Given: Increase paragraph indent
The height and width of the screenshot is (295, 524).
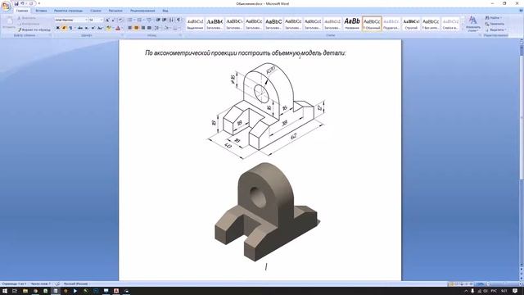Looking at the screenshot, I should point(165,20).
